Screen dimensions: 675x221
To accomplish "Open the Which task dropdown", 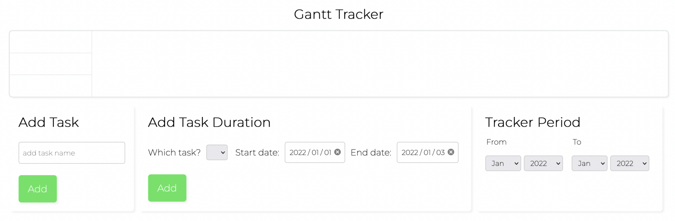I will tap(217, 153).
